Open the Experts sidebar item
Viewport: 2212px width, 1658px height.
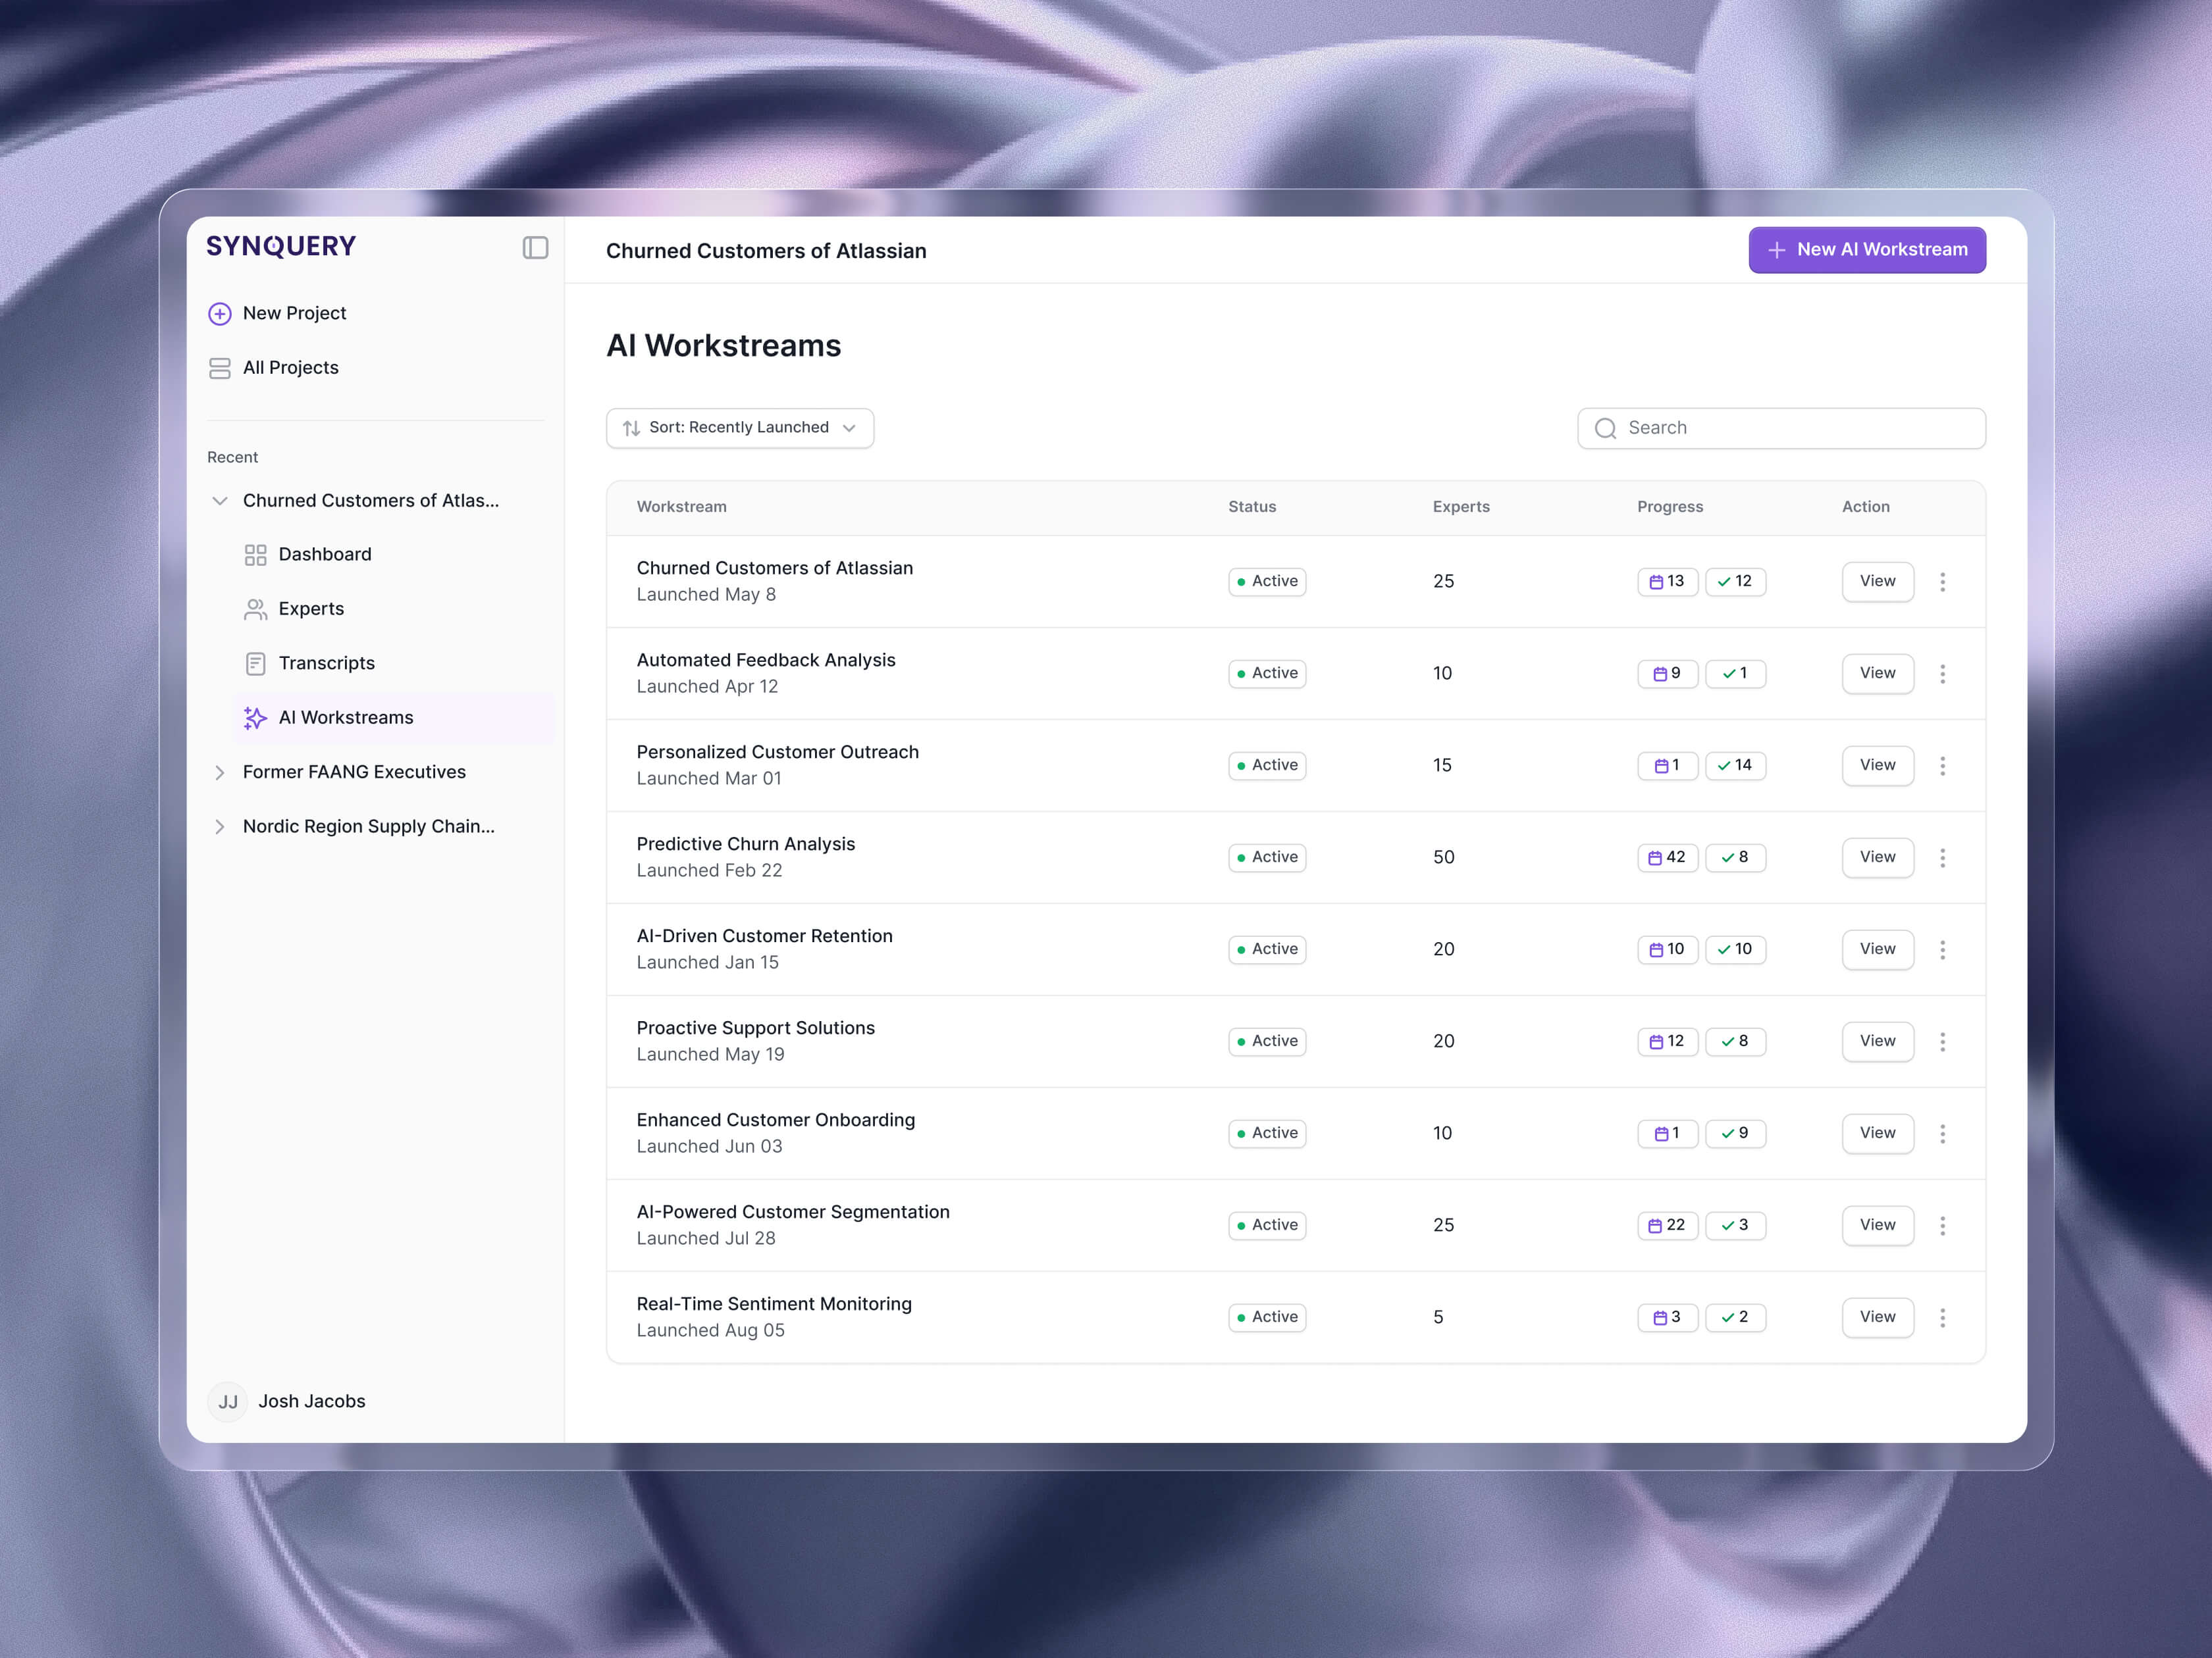point(394,609)
